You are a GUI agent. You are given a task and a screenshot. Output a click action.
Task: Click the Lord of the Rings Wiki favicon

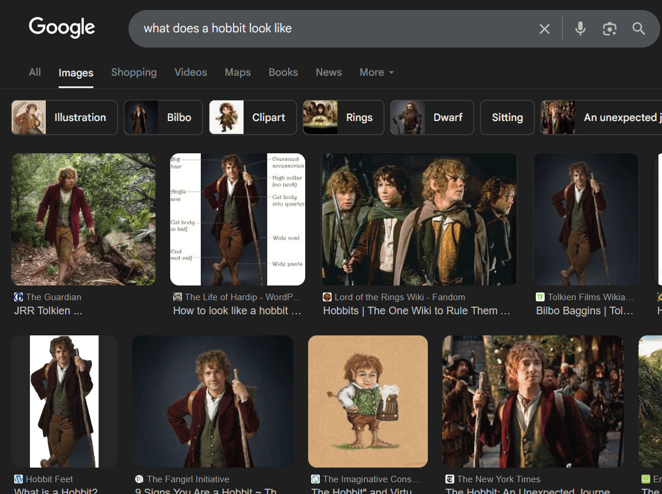[327, 297]
